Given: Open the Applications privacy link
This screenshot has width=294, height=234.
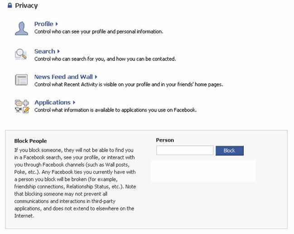Looking at the screenshot, I should 52,102.
